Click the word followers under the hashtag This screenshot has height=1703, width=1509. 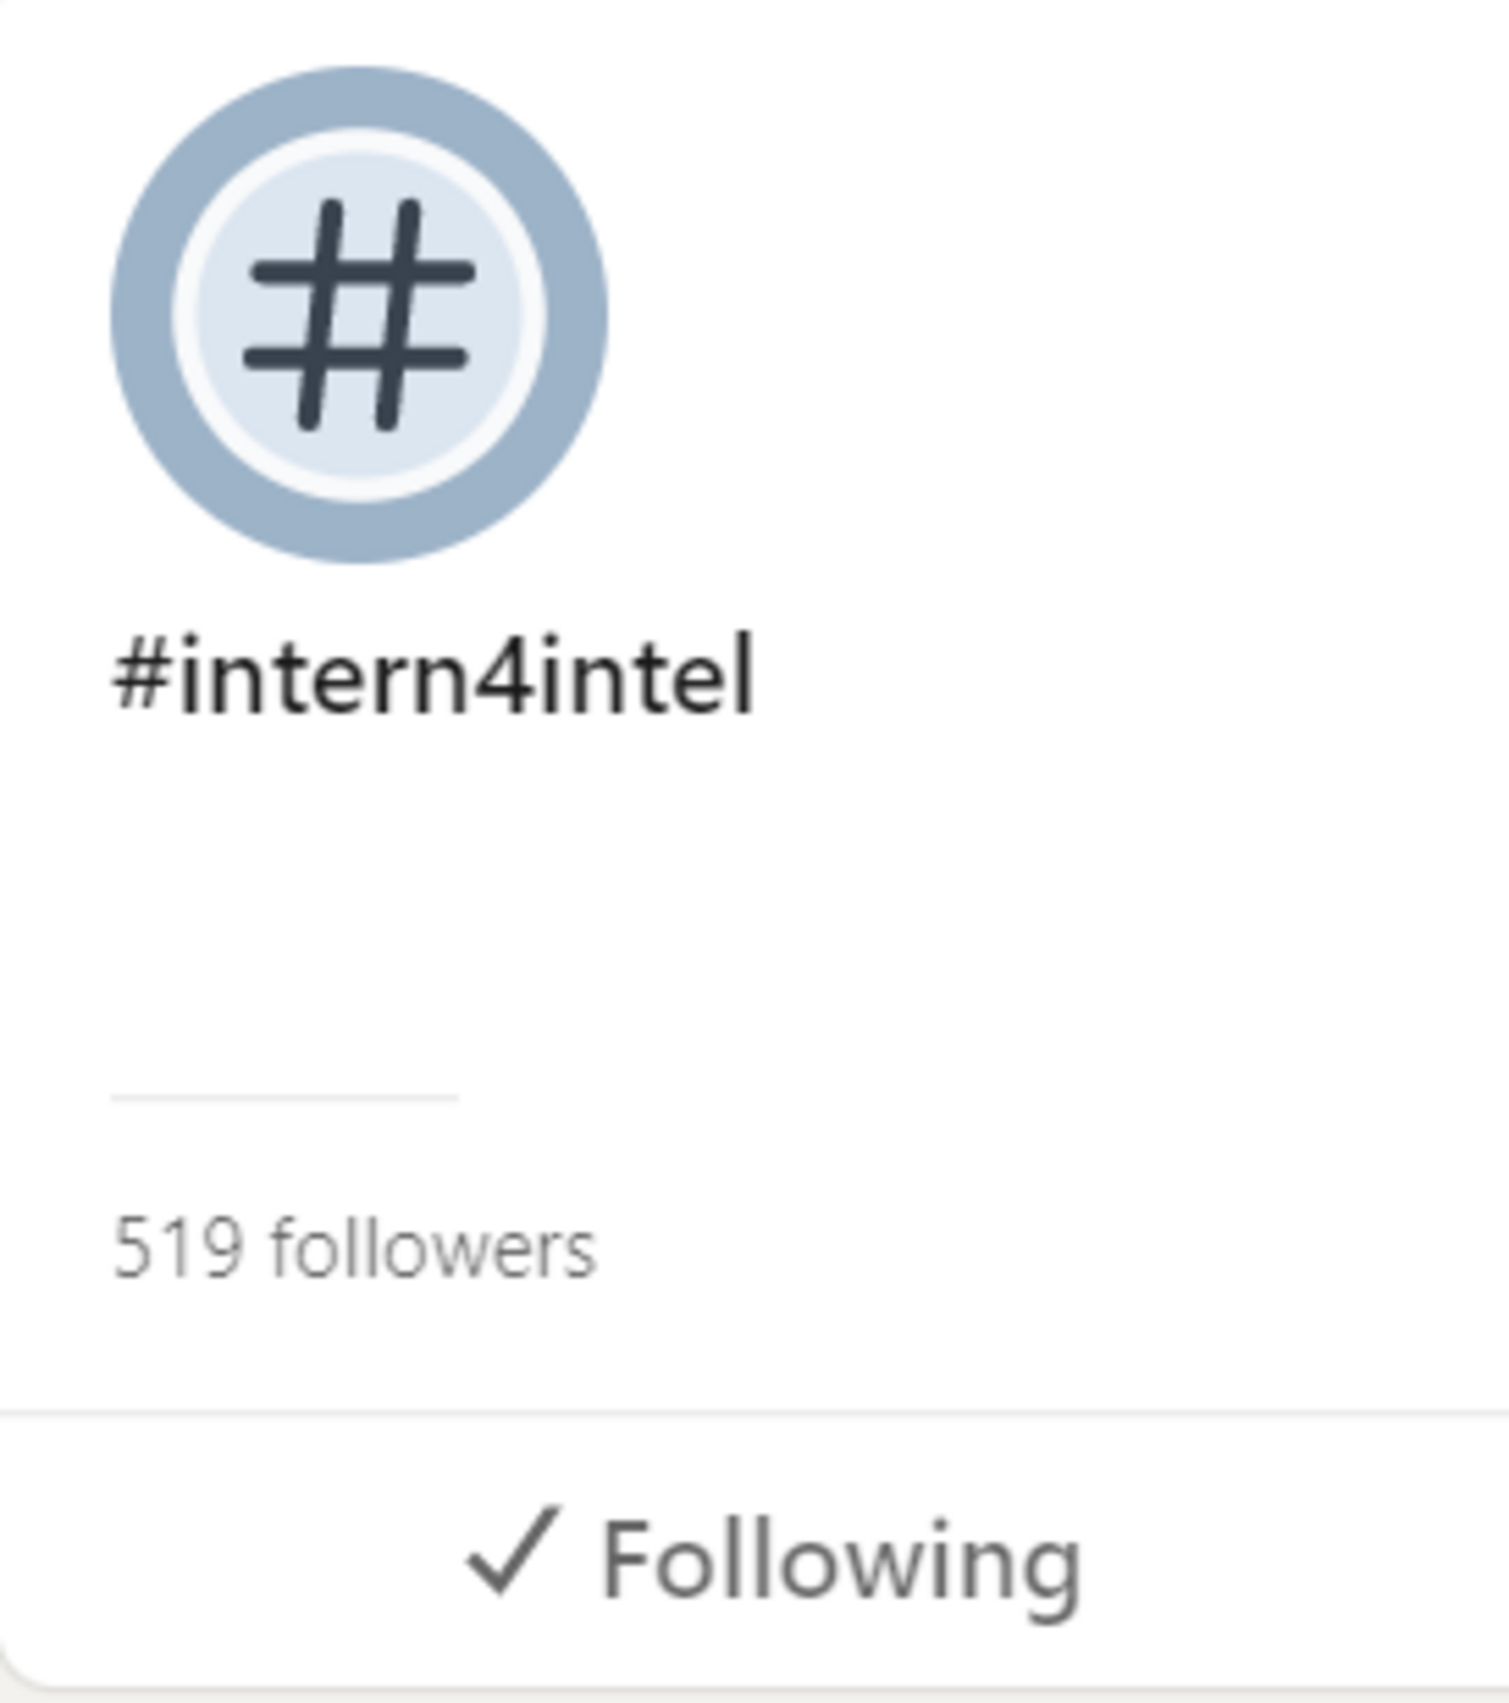point(433,1247)
